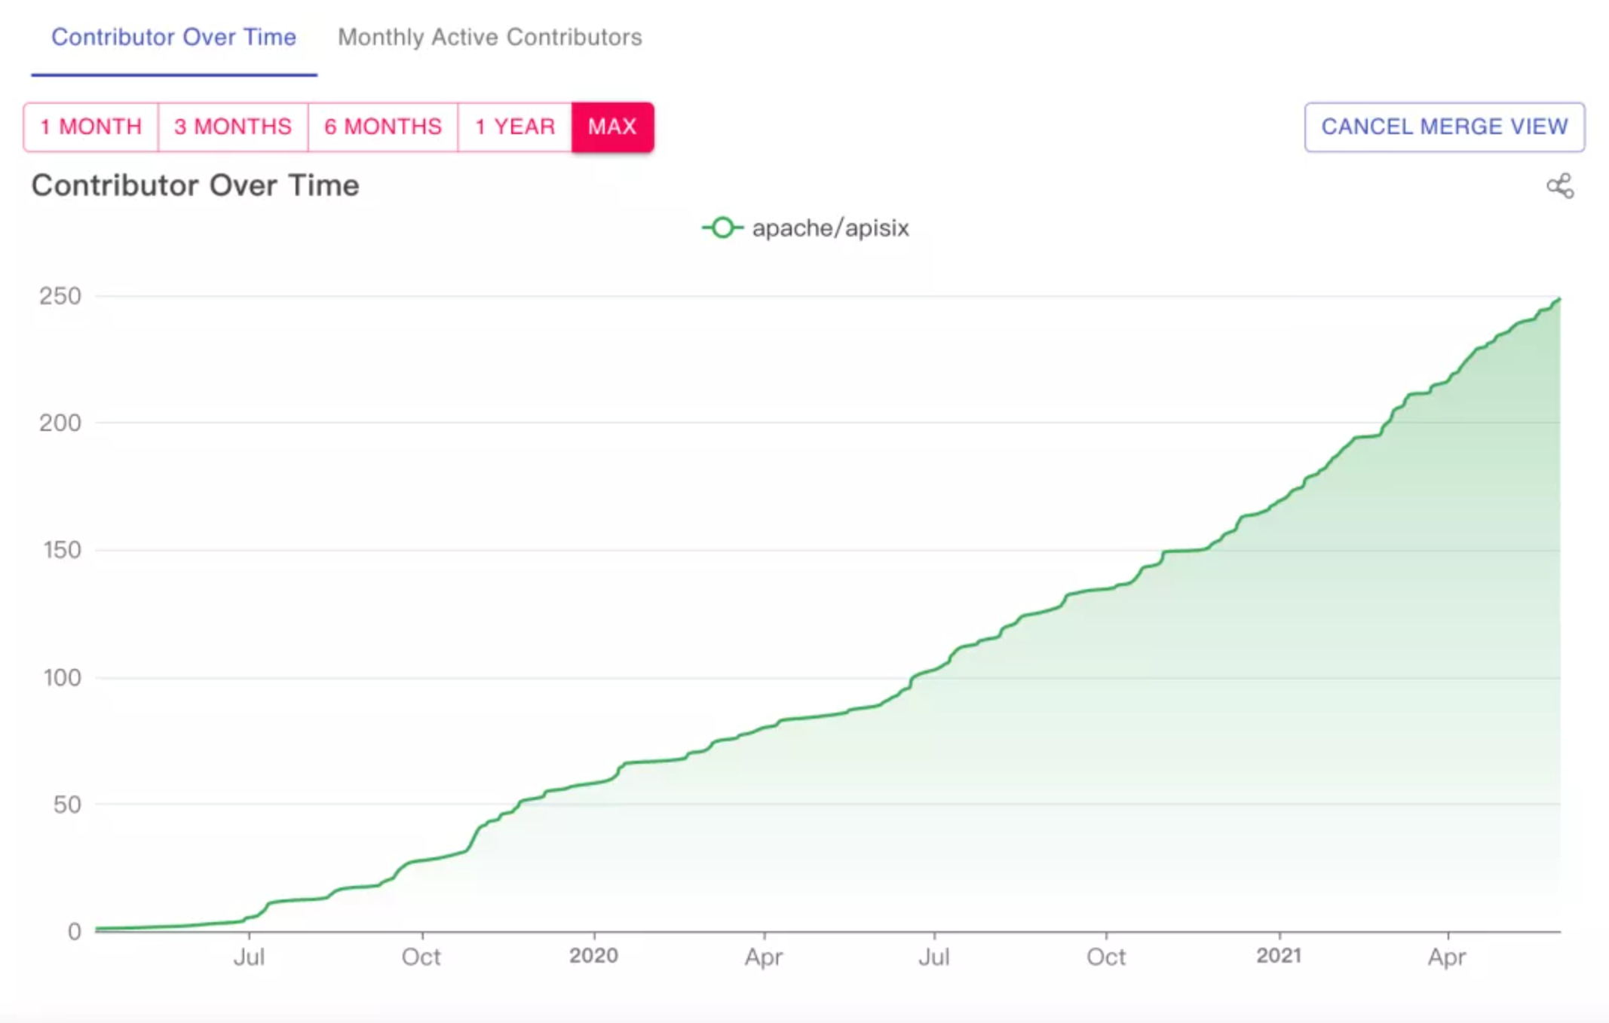Image resolution: width=1609 pixels, height=1023 pixels.
Task: Expand the 6 MONTHS time range option
Action: click(x=380, y=128)
